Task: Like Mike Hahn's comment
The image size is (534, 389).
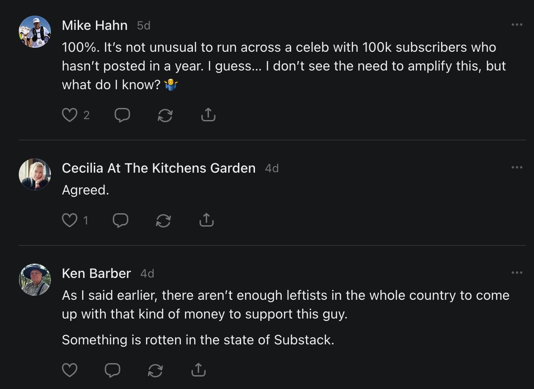Action: pos(70,115)
